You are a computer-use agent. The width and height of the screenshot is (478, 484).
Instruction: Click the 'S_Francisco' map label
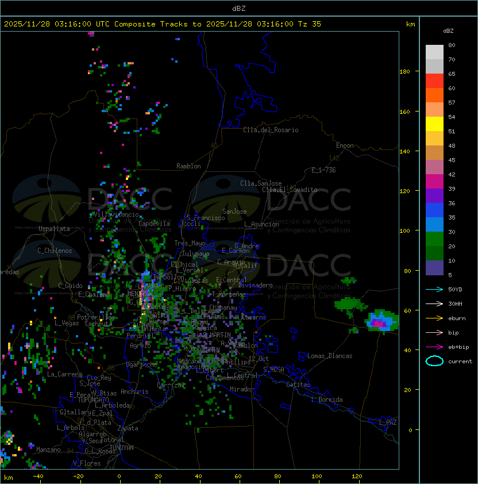click(206, 218)
